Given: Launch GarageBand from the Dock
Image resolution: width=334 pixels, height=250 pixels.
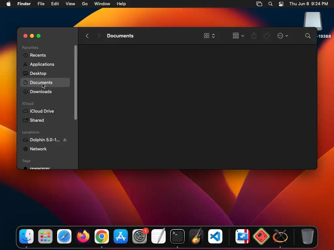Looking at the screenshot, I should [196, 236].
